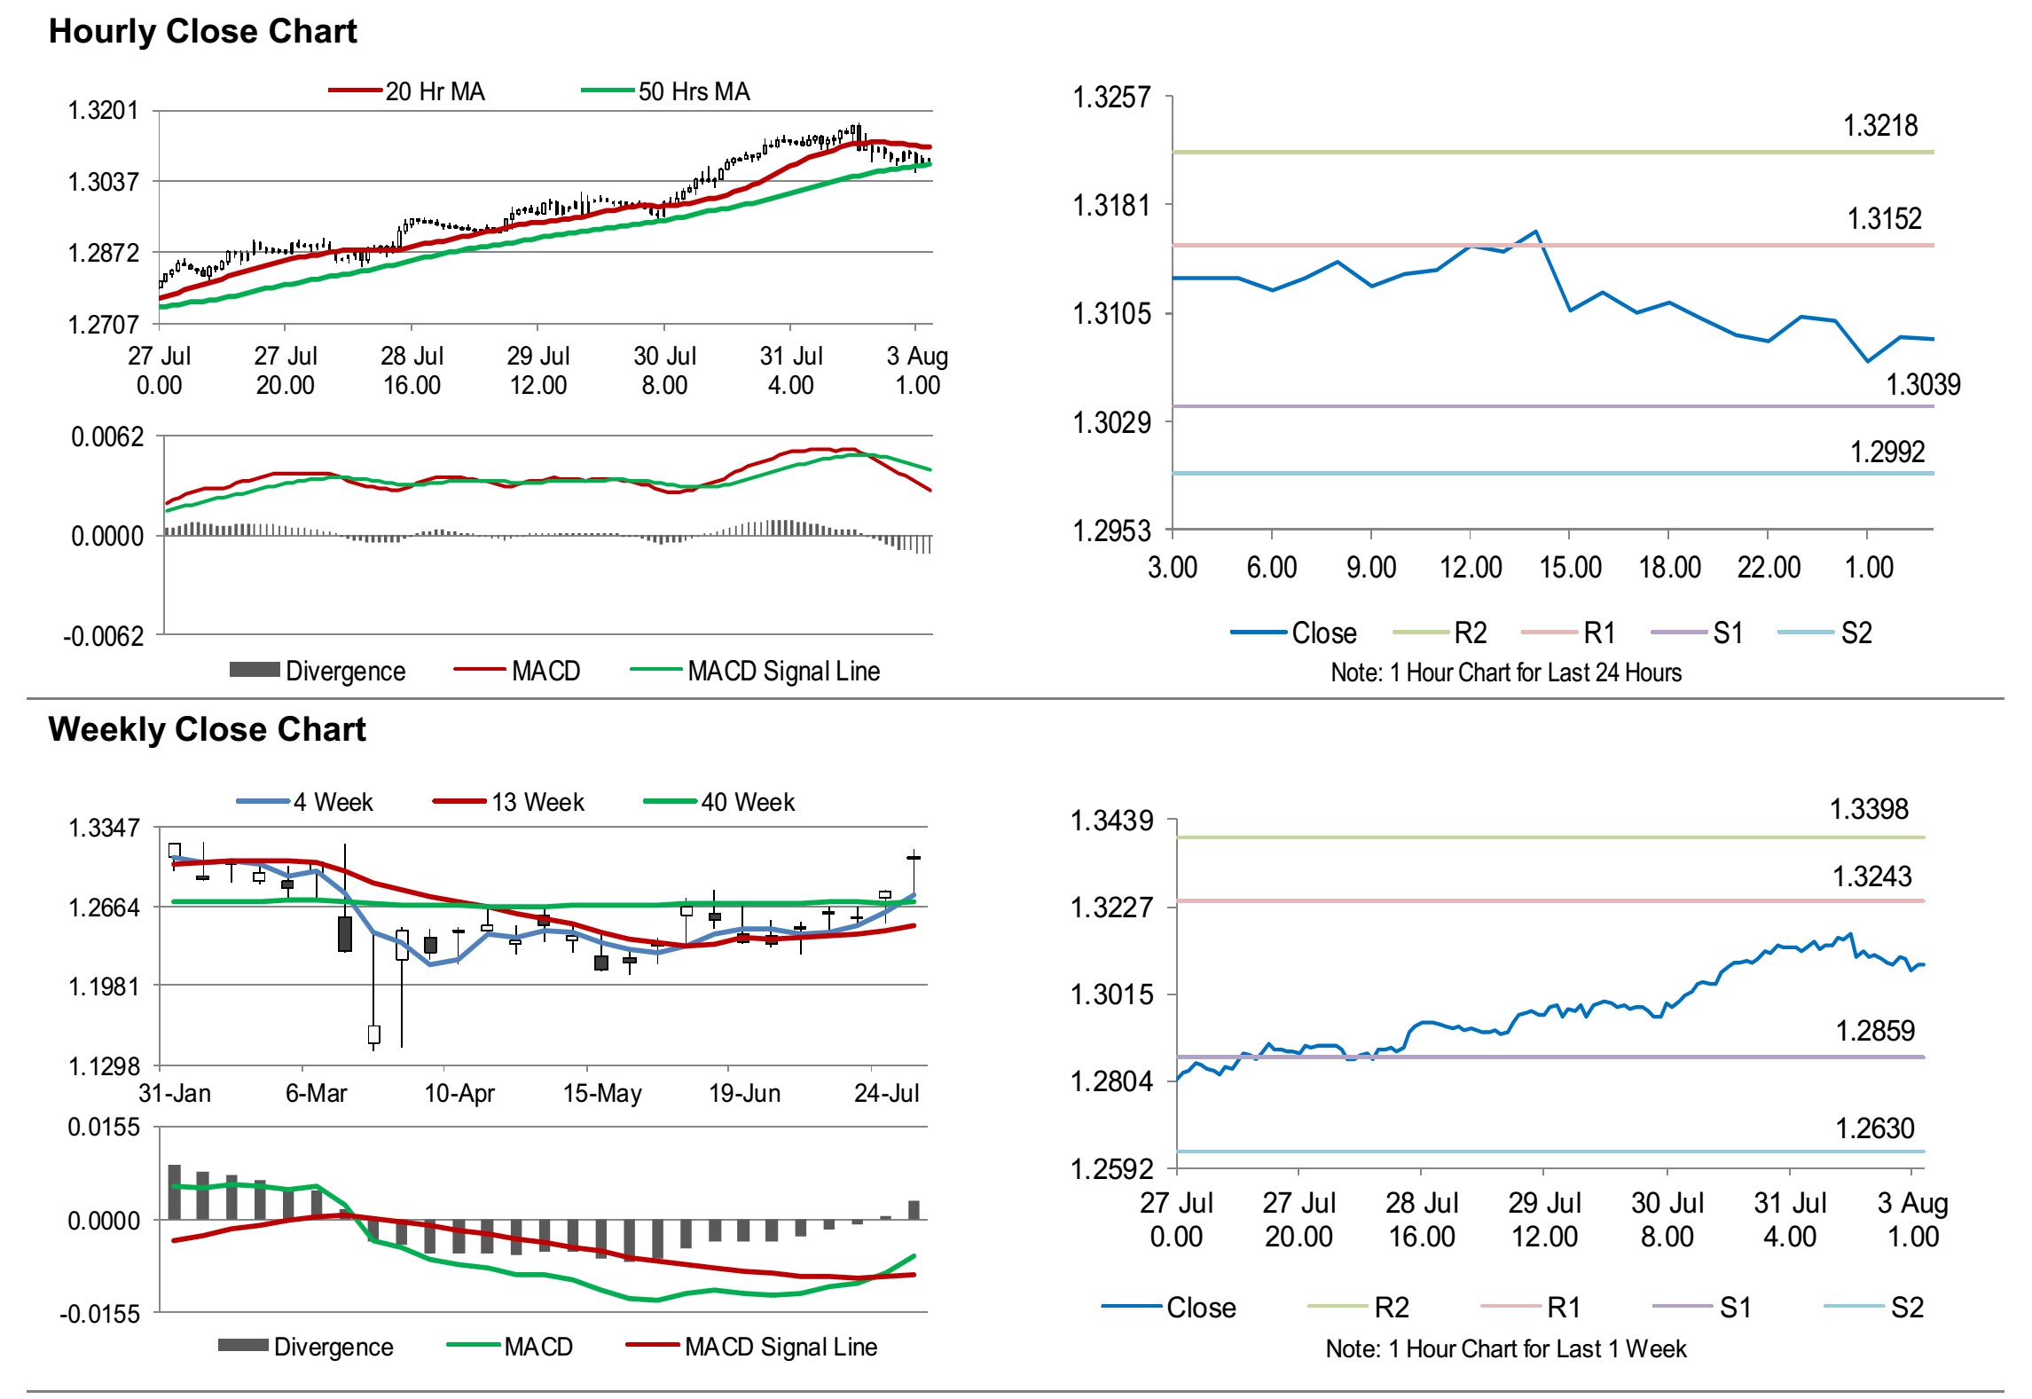
Task: Click the 1.3039 S1 support label
Action: [1923, 385]
